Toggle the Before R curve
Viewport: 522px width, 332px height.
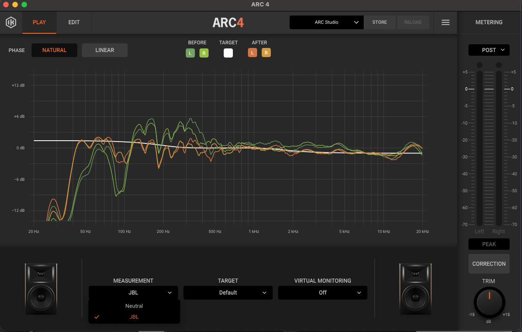coord(204,53)
